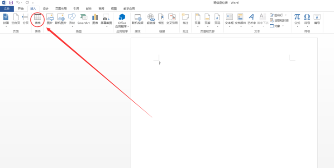Viewport: 334px width, 168px height.
Task: Add a Bookmark (书签) icon
Action: [x=161, y=19]
